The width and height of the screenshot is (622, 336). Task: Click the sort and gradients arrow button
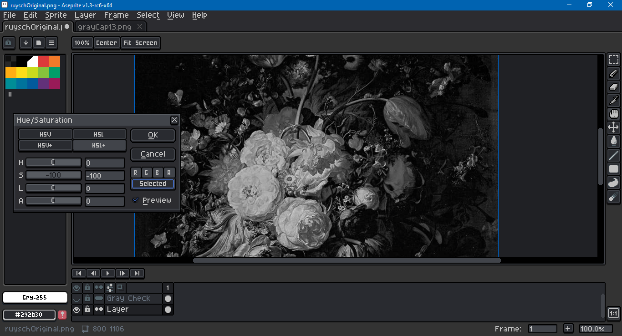[x=26, y=43]
